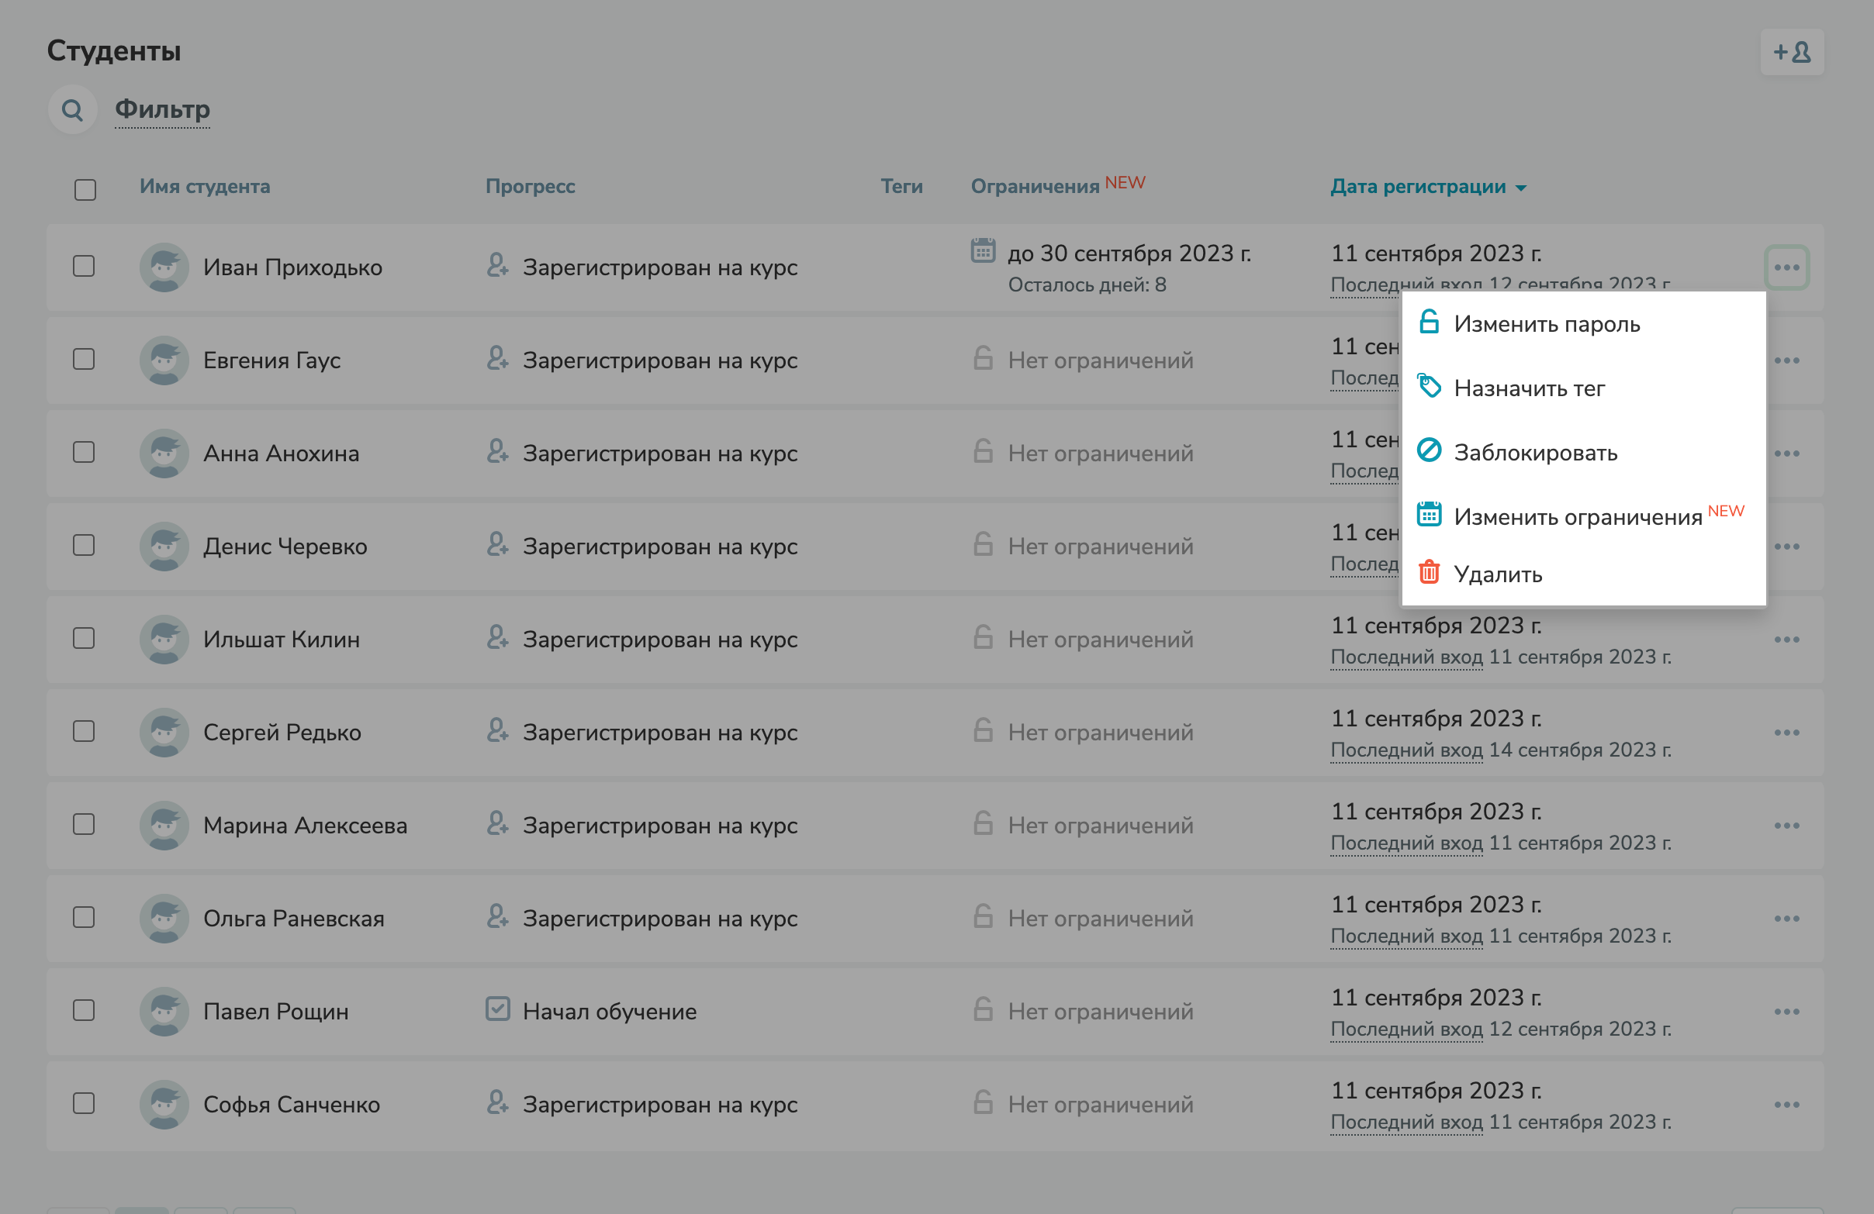Click student name Ольга Раневская

293,918
